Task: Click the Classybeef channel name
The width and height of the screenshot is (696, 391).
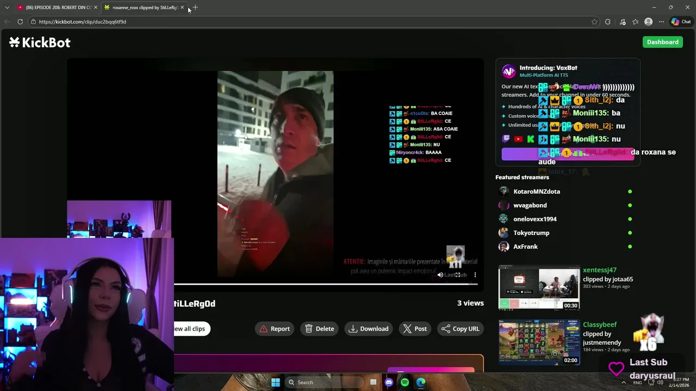Action: 600,325
